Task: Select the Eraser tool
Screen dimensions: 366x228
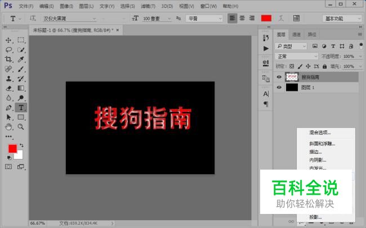Action: tap(8, 88)
